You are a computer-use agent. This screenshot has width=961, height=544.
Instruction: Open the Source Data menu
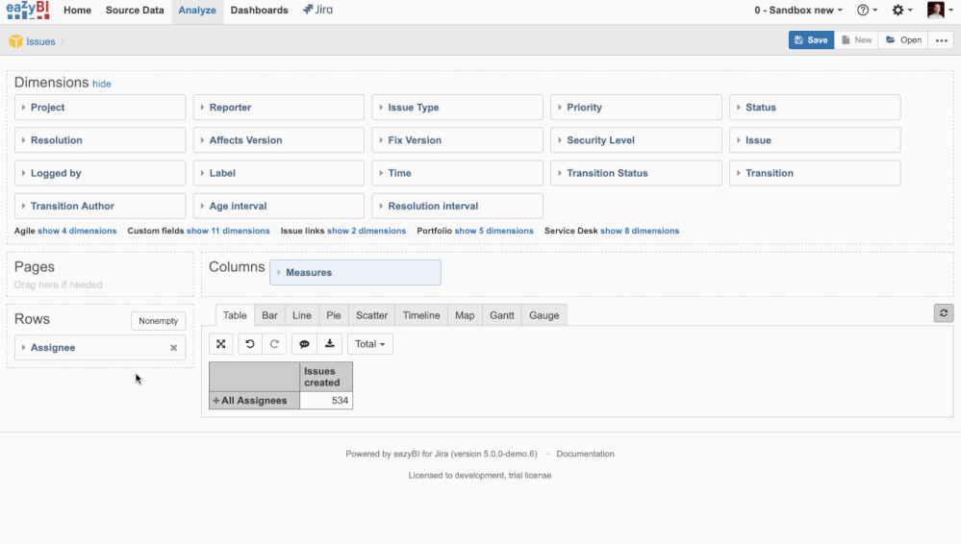[135, 10]
